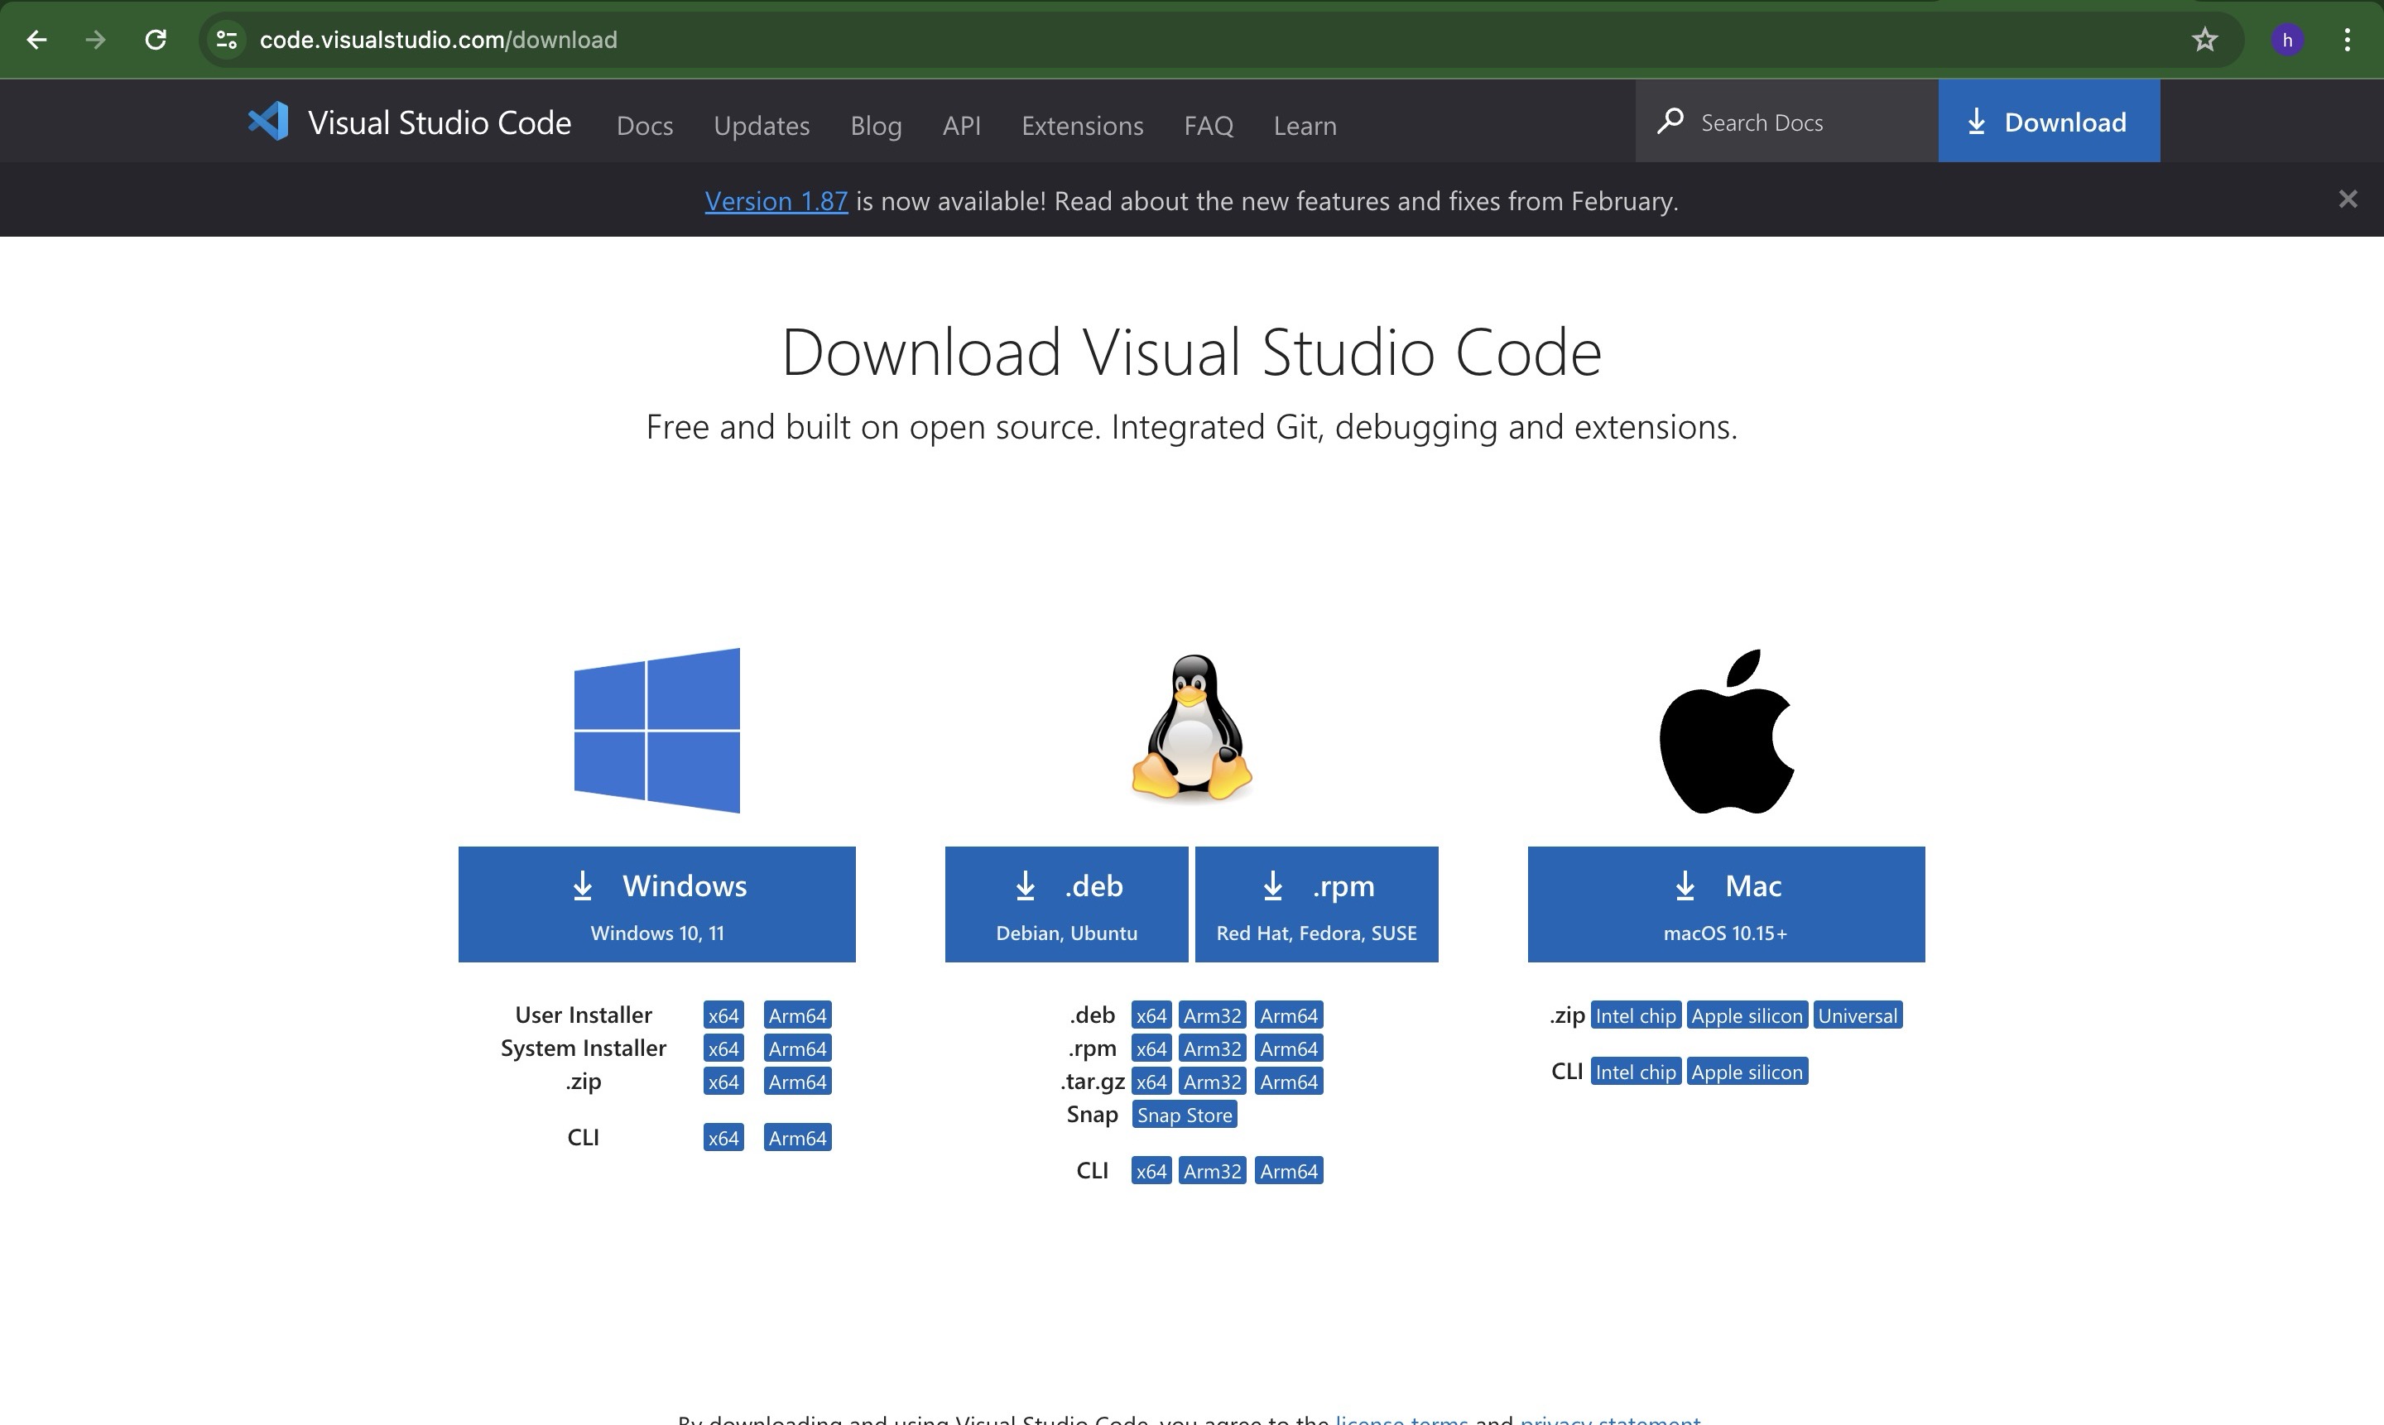This screenshot has width=2384, height=1425.
Task: Select Windows .zip Arm64
Action: tap(797, 1082)
